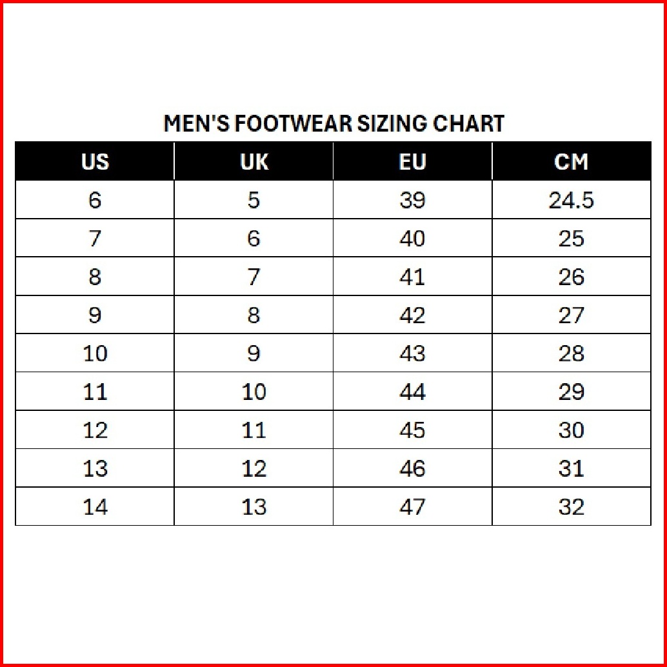The height and width of the screenshot is (667, 667).
Task: Click the 32 CM cell
Action: [571, 507]
